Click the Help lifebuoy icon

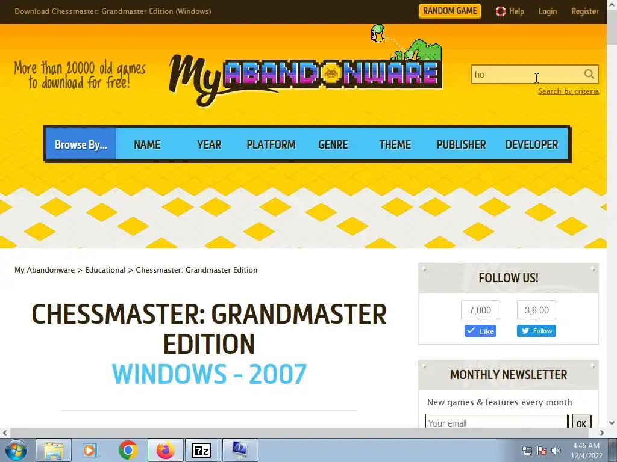pos(501,11)
